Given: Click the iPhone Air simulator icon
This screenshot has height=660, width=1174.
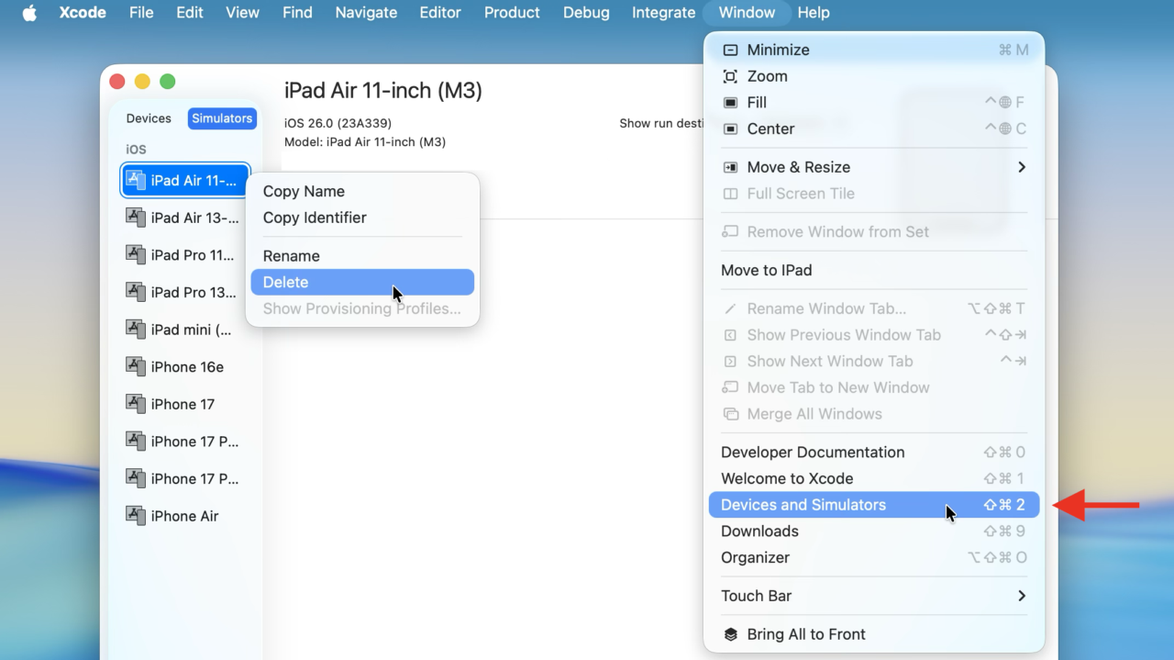Looking at the screenshot, I should click(x=136, y=515).
